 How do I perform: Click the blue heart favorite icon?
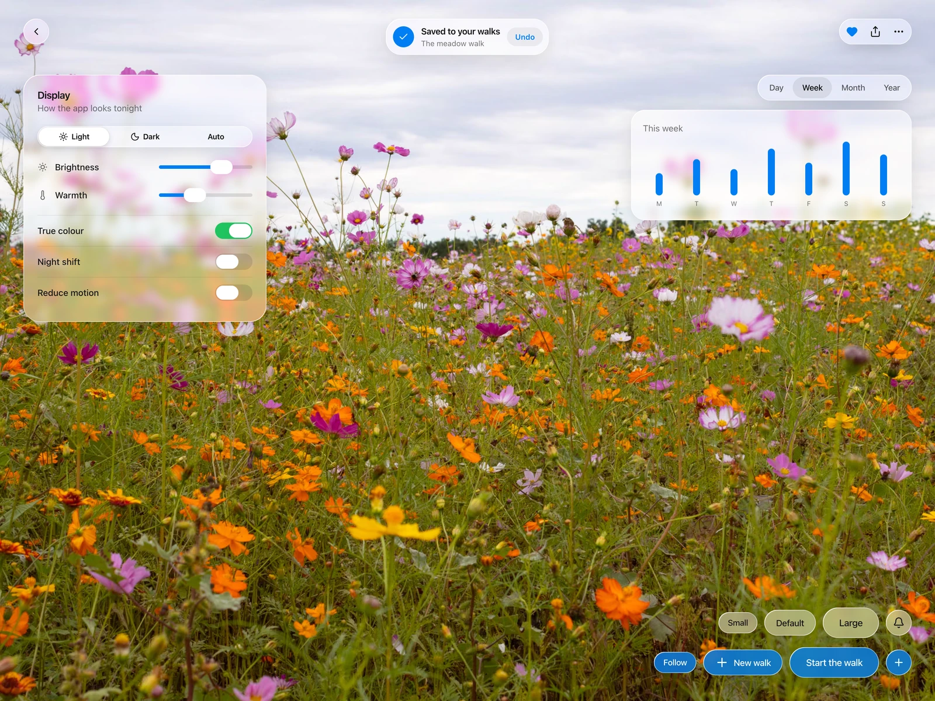click(852, 32)
